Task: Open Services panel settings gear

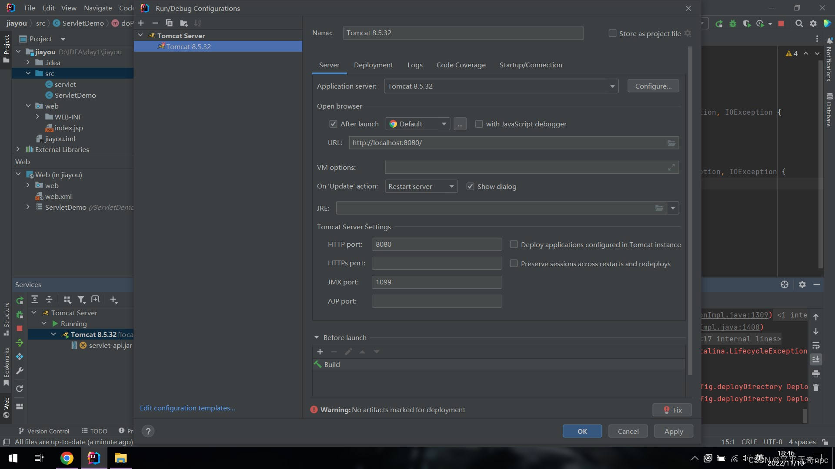Action: click(802, 284)
